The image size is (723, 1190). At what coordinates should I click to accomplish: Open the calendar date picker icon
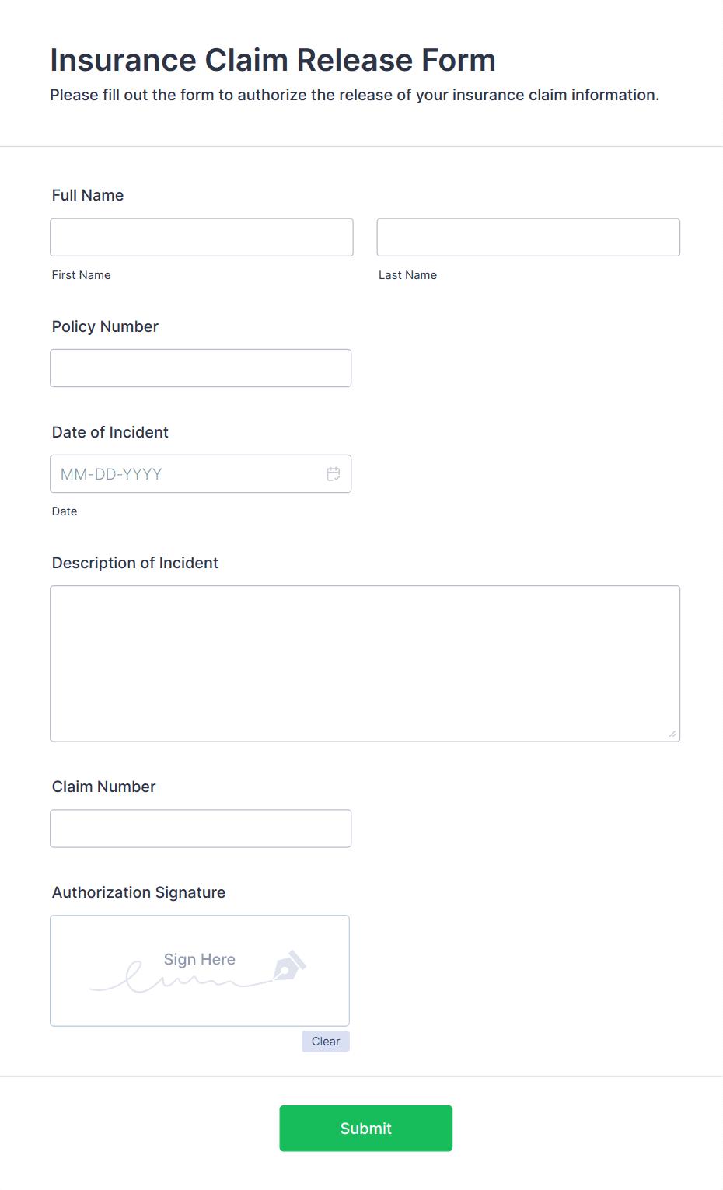click(x=333, y=473)
